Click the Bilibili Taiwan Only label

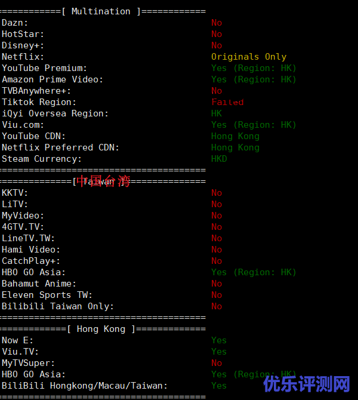[x=58, y=306]
